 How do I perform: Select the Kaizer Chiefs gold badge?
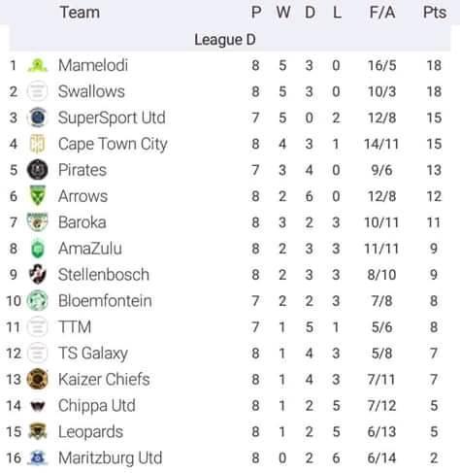pyautogui.click(x=38, y=379)
